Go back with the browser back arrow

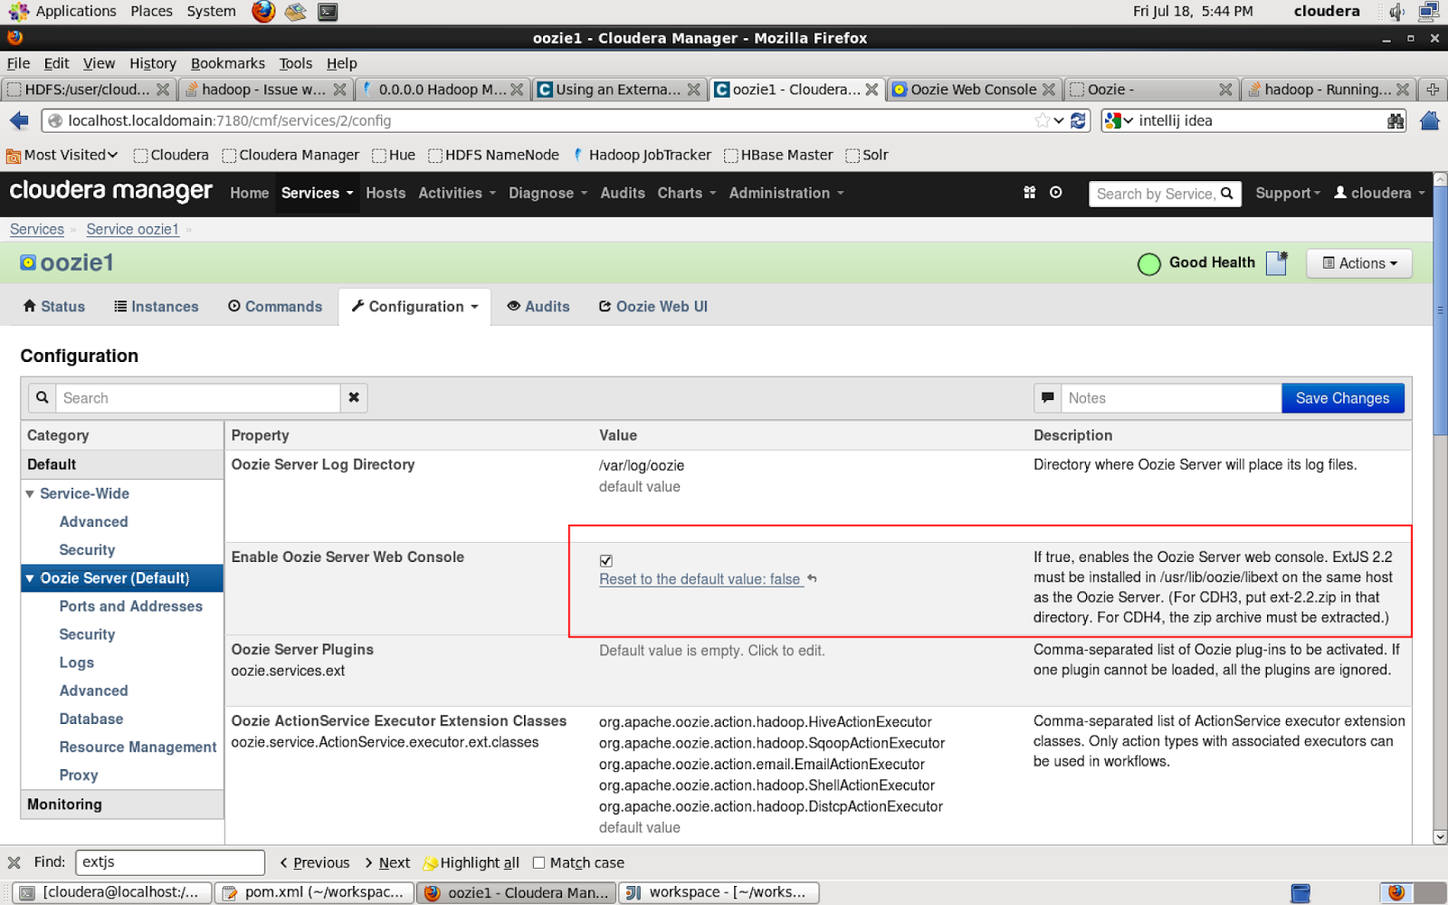click(x=19, y=120)
